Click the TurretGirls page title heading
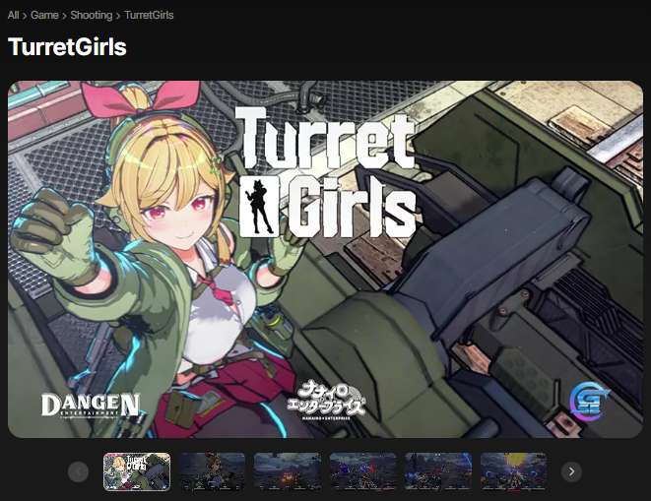This screenshot has width=651, height=501. tap(66, 46)
